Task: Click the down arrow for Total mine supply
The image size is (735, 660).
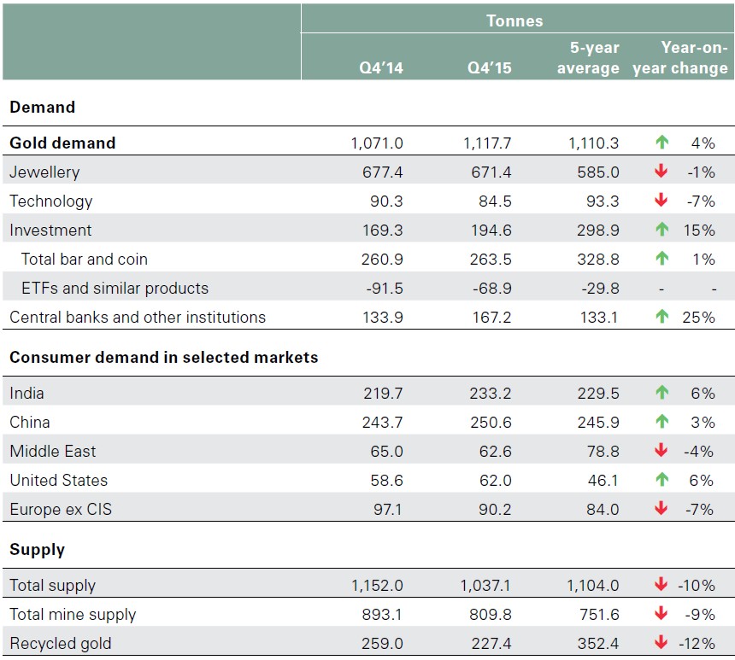Action: point(661,614)
